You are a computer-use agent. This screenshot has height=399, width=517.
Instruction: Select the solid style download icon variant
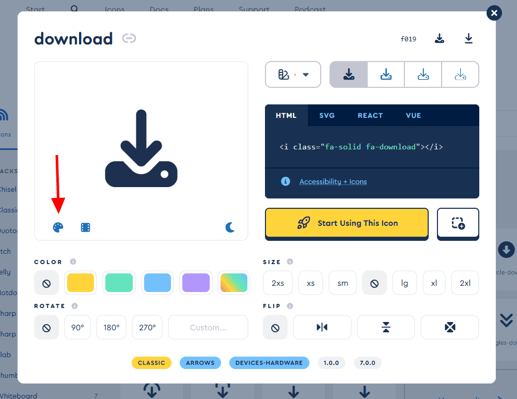point(349,74)
